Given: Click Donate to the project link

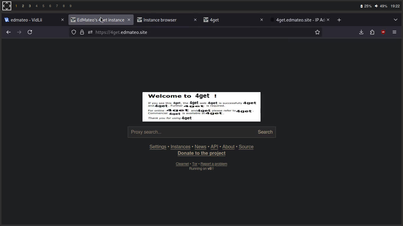Looking at the screenshot, I should coord(201,153).
